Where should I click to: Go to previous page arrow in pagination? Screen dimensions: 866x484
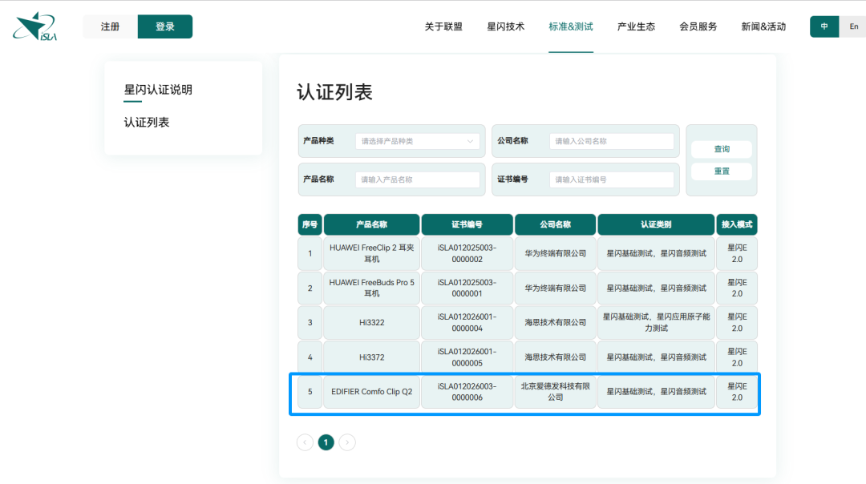[x=305, y=442]
